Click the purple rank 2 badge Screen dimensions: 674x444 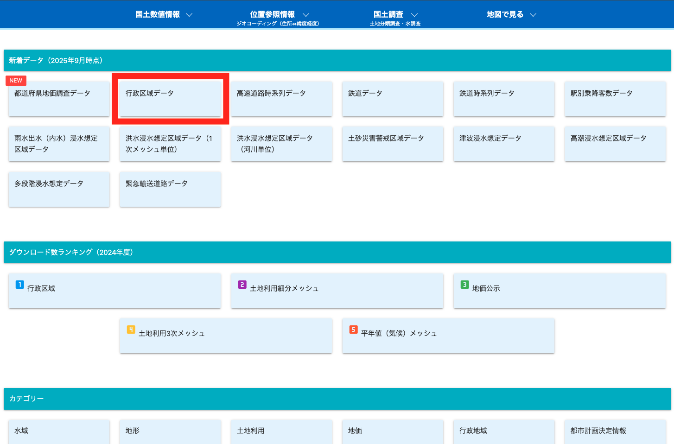pyautogui.click(x=242, y=285)
